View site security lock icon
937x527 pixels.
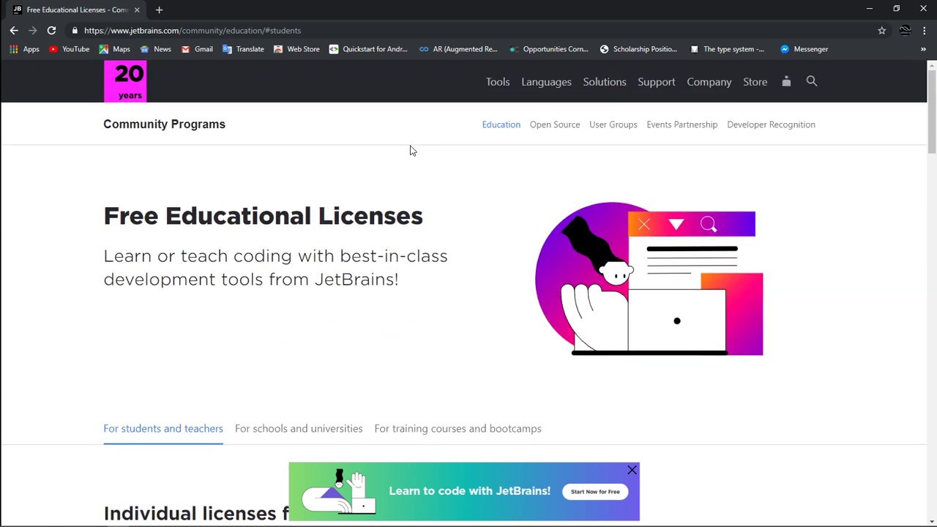tap(75, 31)
